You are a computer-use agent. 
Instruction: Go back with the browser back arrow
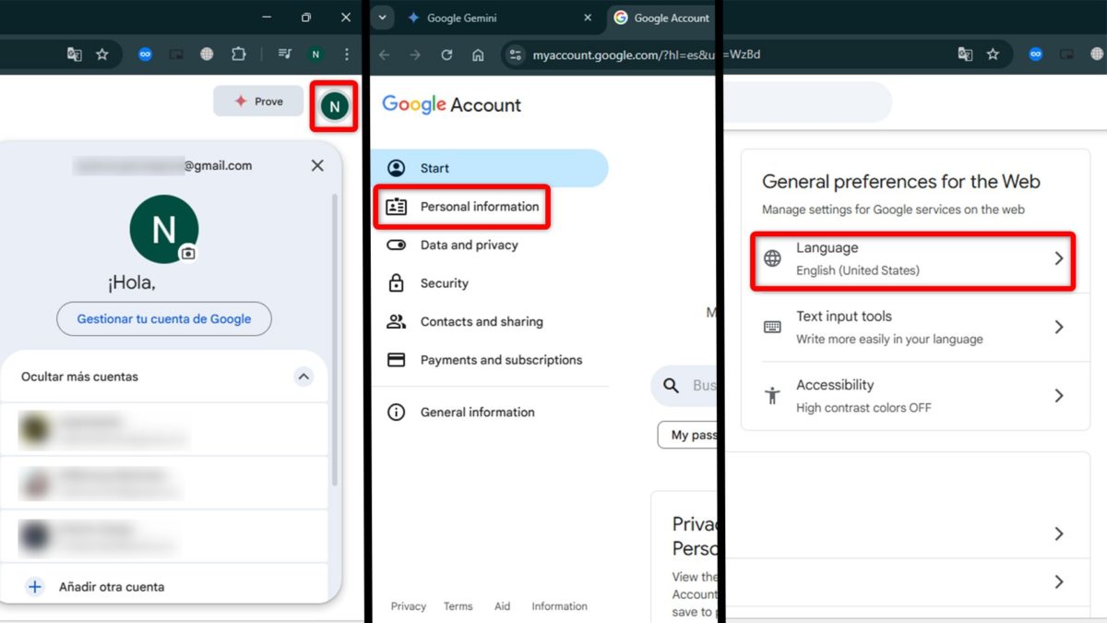[x=384, y=54]
